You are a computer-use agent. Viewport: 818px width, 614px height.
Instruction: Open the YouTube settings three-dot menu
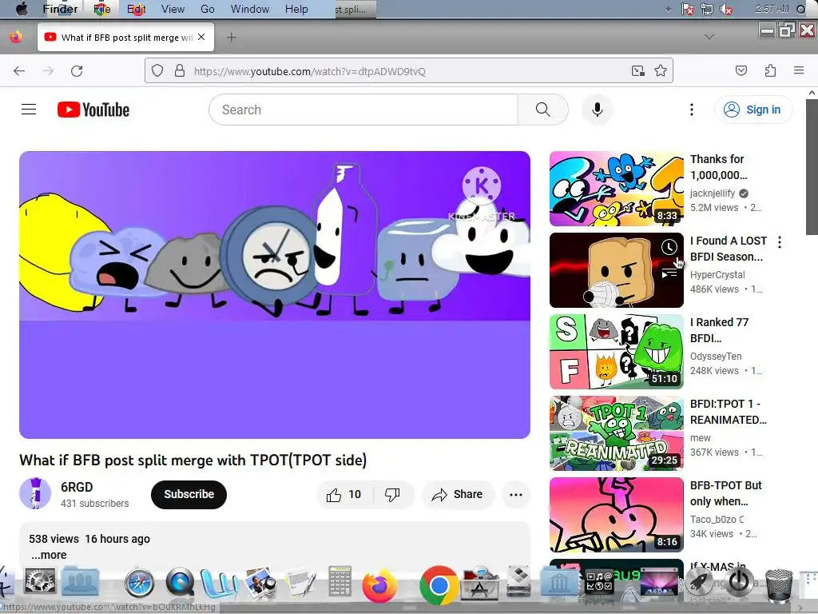click(x=691, y=110)
